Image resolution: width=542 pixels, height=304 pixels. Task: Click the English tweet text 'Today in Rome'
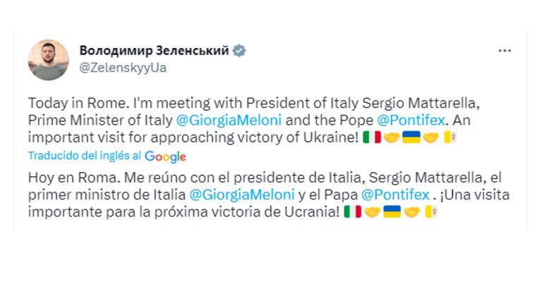pos(76,103)
